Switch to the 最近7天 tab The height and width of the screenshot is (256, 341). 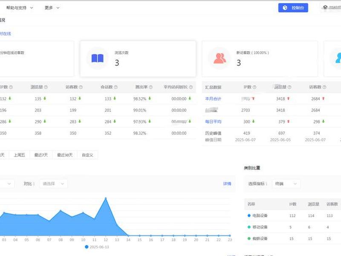[x=41, y=155]
